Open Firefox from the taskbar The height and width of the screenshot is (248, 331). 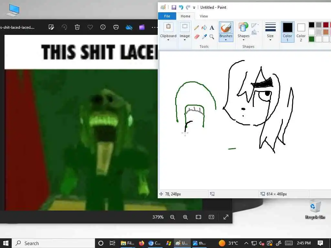click(x=142, y=243)
